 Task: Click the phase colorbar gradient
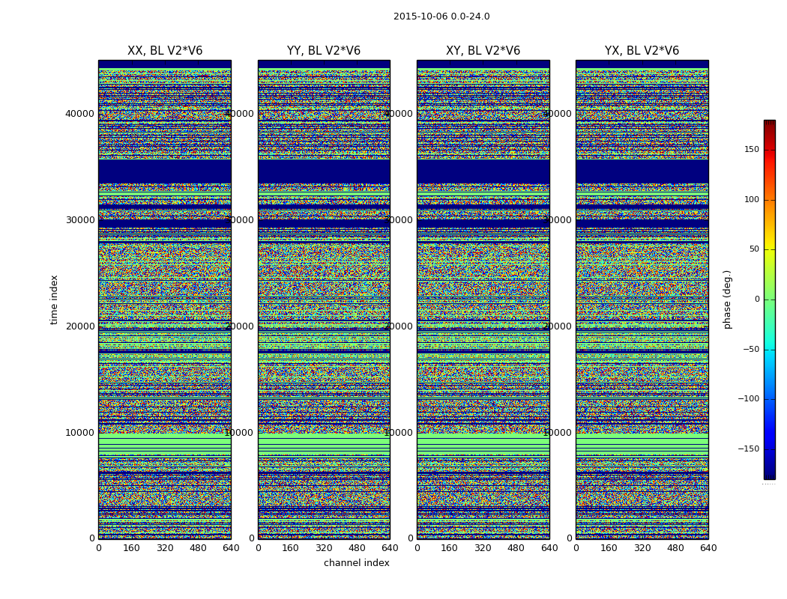770,299
